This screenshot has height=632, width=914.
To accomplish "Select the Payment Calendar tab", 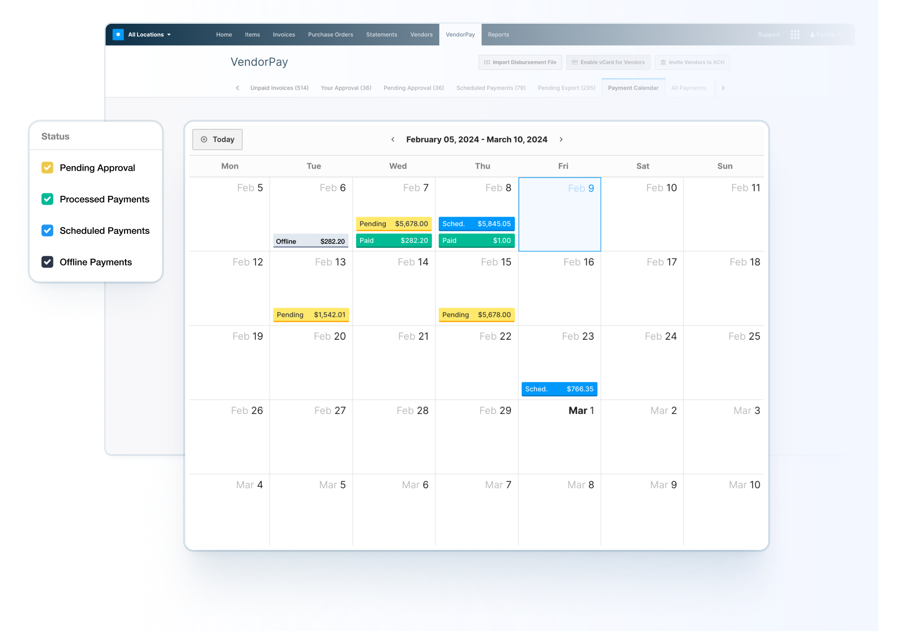I will click(x=634, y=88).
